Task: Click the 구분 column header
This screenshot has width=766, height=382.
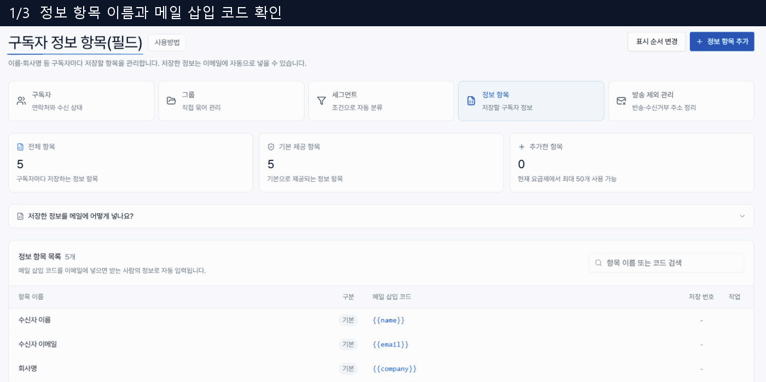Action: tap(348, 297)
